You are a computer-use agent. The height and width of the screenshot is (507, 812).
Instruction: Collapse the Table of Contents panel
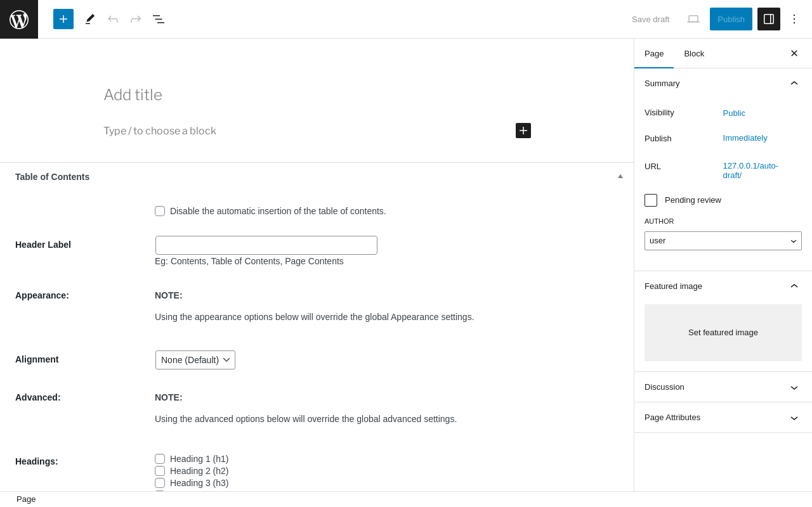620,177
